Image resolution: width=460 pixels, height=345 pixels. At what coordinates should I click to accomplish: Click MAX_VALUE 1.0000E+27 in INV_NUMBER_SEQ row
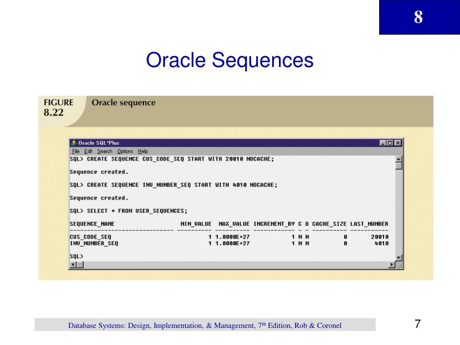click(232, 243)
